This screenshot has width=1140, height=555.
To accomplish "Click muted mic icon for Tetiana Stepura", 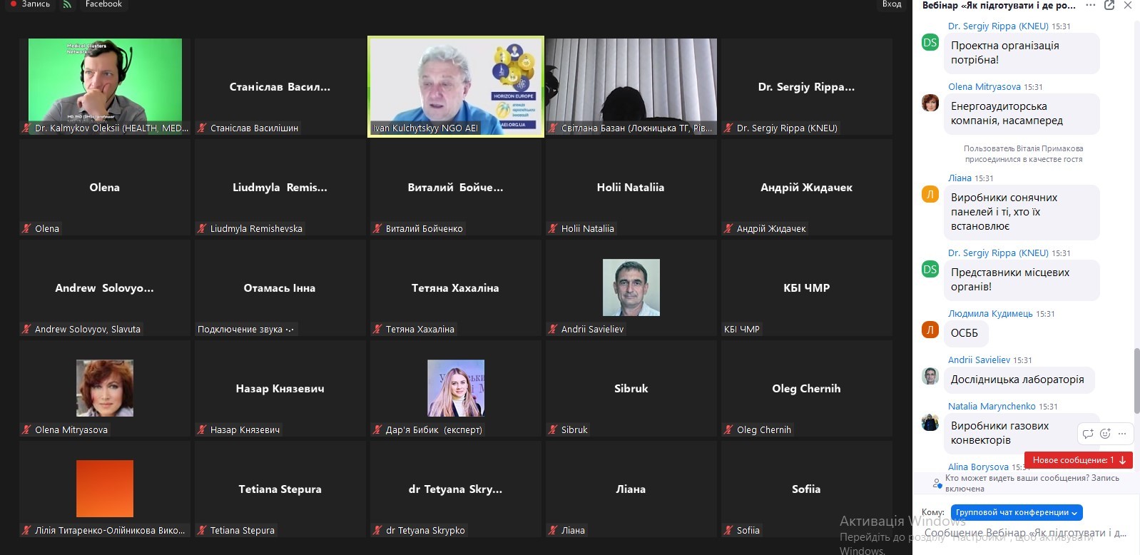I will [x=203, y=531].
